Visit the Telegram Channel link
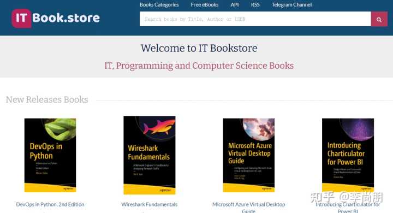The width and height of the screenshot is (393, 213). point(291,5)
